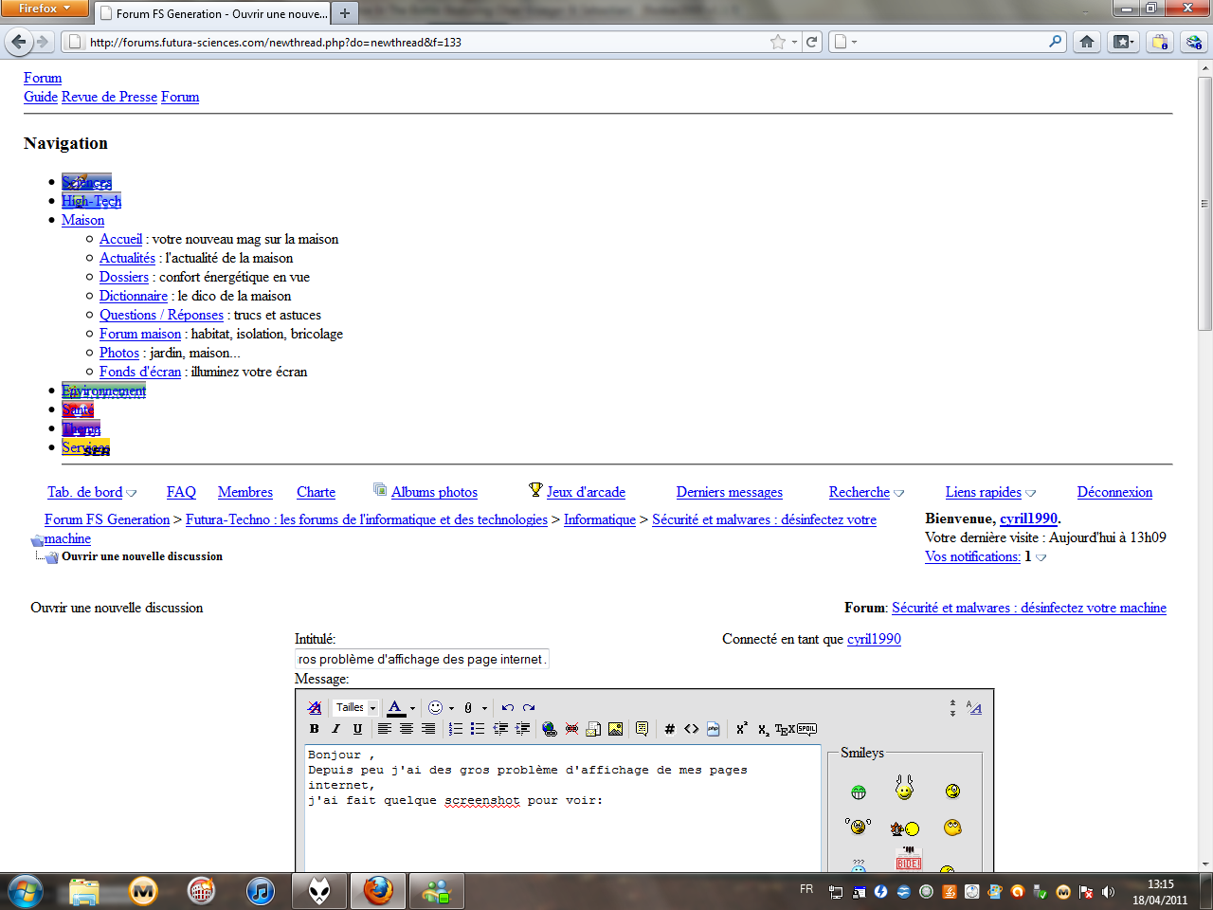Insert a hyperlink with the globe icon

[x=550, y=729]
